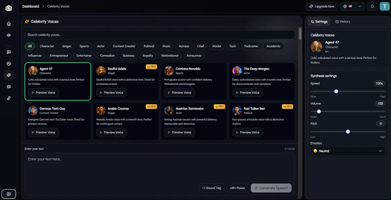Image resolution: width=391 pixels, height=200 pixels.
Task: Select the German Tech Guy voice card title
Action: click(52, 109)
